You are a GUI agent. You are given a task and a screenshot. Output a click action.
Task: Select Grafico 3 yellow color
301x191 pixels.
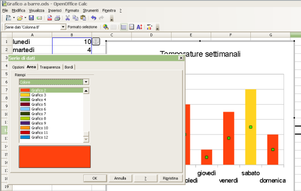(51, 95)
